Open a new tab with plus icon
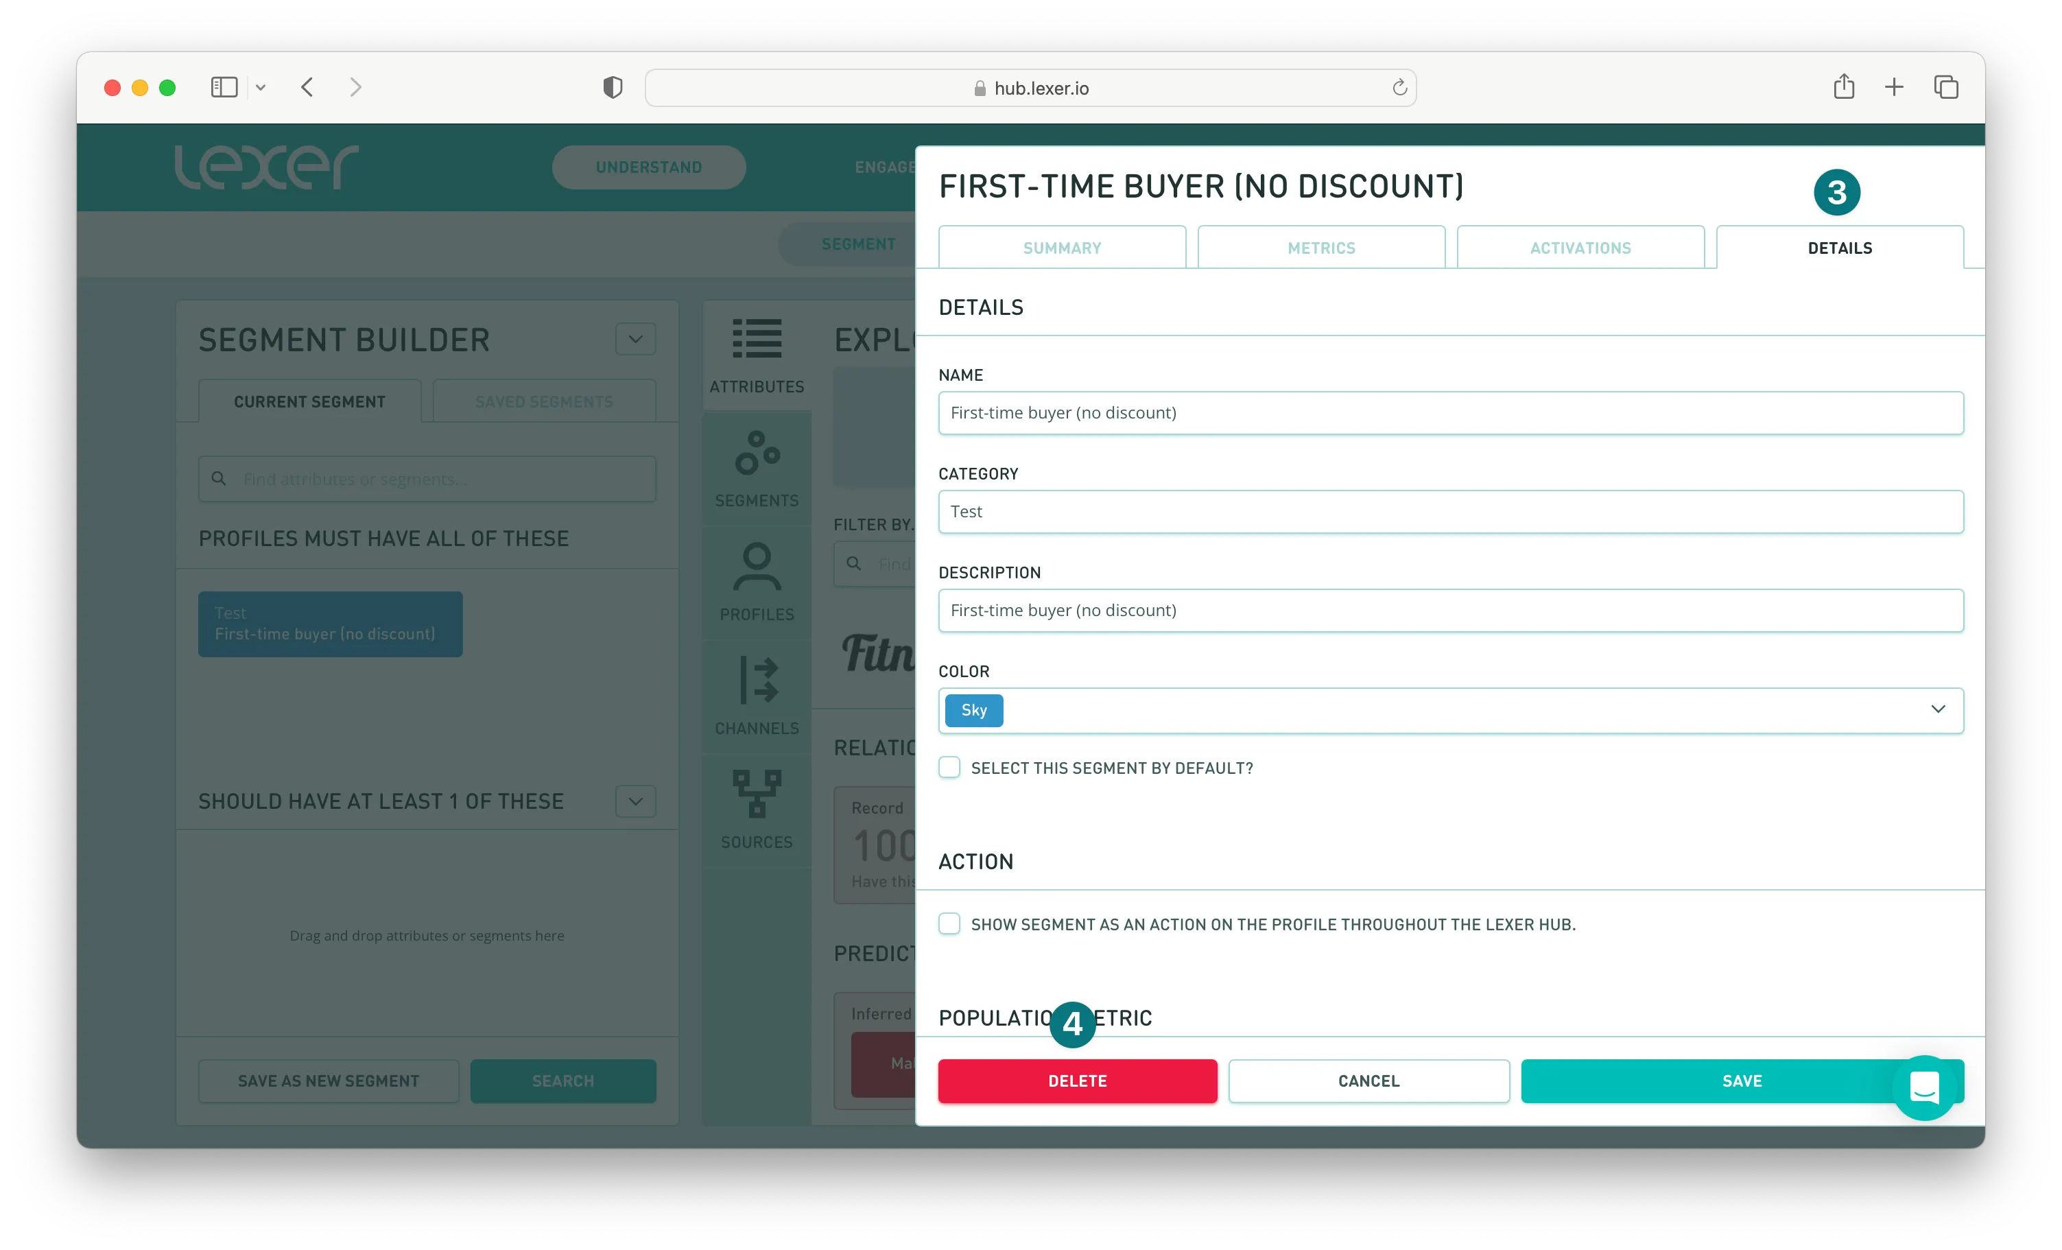This screenshot has height=1250, width=2062. pos(1894,87)
